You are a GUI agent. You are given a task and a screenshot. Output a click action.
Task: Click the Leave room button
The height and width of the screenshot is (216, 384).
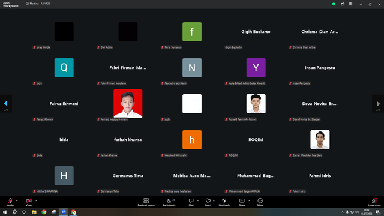tap(374, 202)
